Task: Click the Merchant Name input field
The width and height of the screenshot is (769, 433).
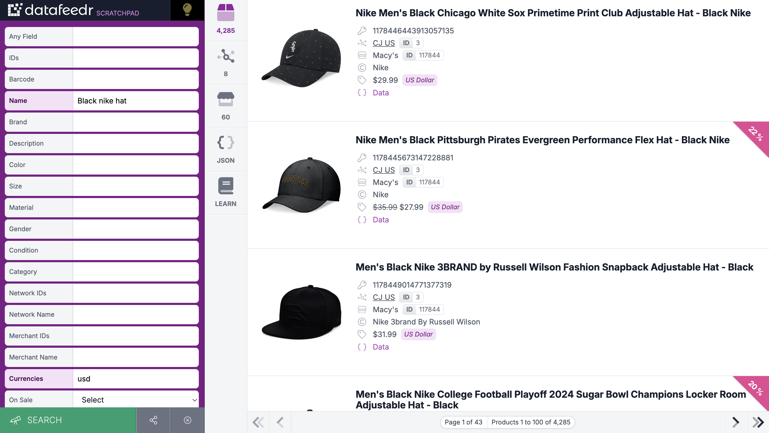Action: point(136,357)
